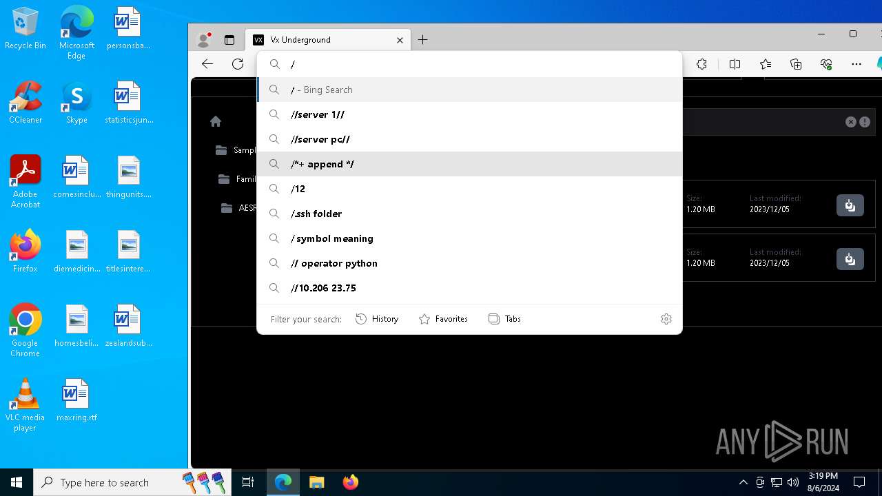This screenshot has height=496, width=882.
Task: Open a new tab with plus button
Action: pyautogui.click(x=422, y=40)
